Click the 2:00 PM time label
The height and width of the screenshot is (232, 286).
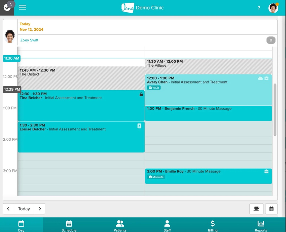click(10, 139)
